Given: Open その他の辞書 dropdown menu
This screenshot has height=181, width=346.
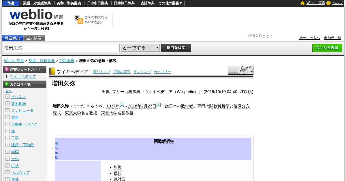Looking at the screenshot, I should 170,3.
